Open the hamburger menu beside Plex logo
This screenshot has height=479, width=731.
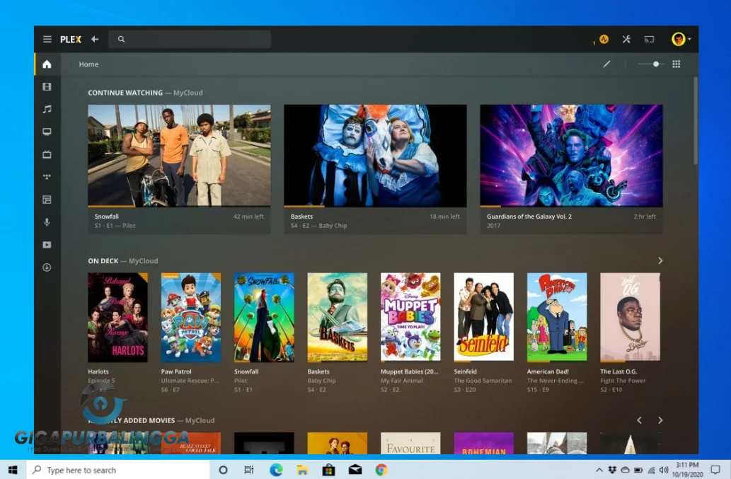[47, 39]
